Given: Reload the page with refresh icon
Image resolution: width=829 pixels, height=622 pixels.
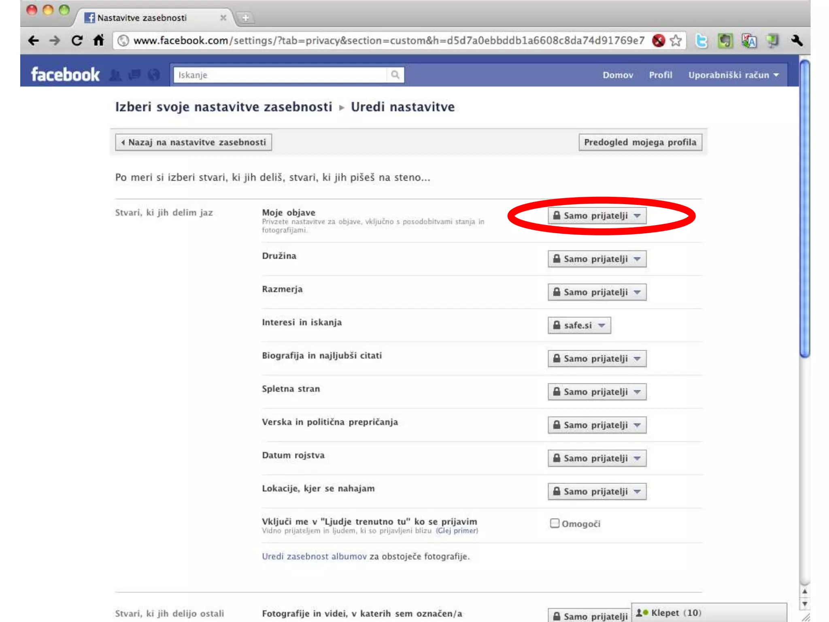Looking at the screenshot, I should point(77,40).
